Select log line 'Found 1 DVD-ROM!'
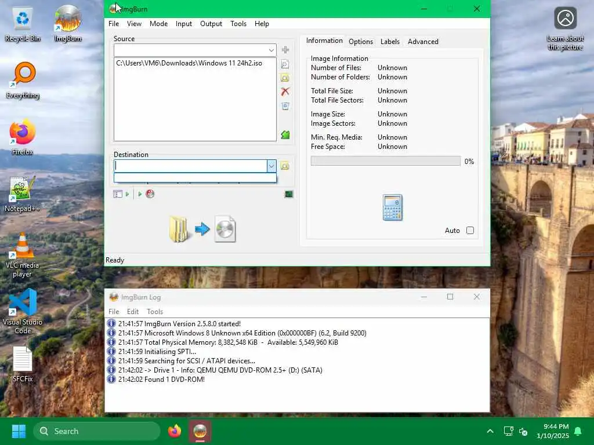Image resolution: width=594 pixels, height=445 pixels. click(x=161, y=380)
